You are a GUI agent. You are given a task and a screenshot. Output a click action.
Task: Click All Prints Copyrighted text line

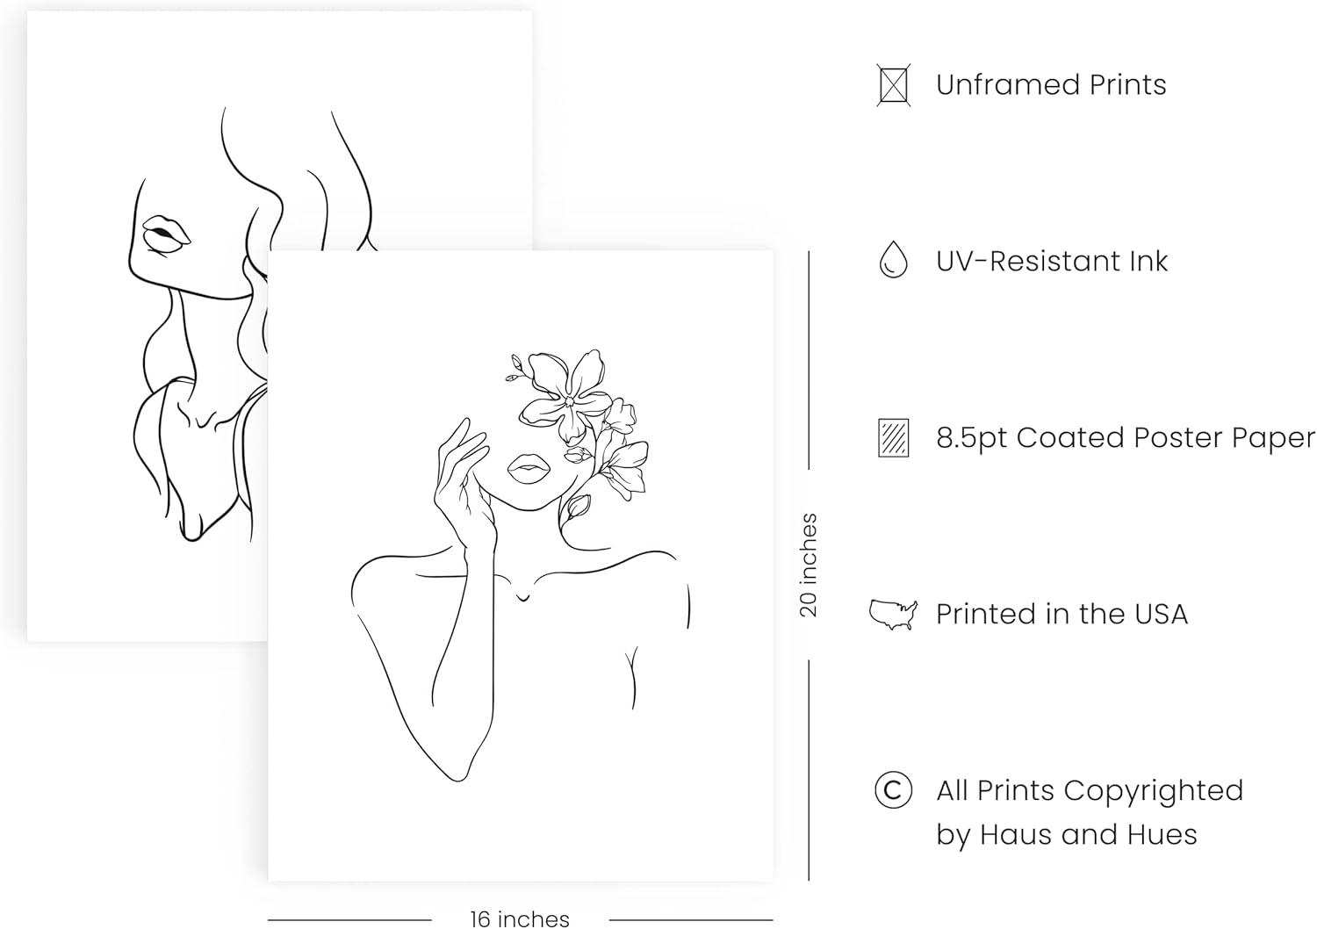1090,790
